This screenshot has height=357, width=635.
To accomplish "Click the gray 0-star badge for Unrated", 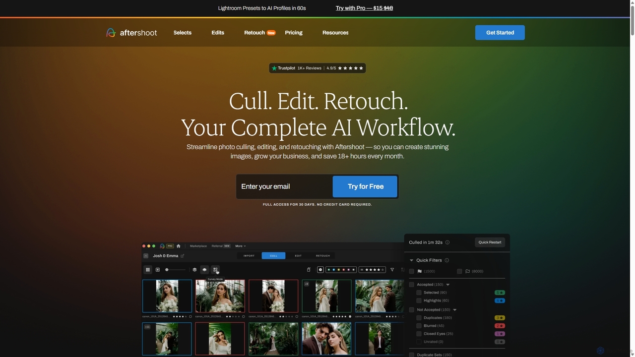I will 500,342.
